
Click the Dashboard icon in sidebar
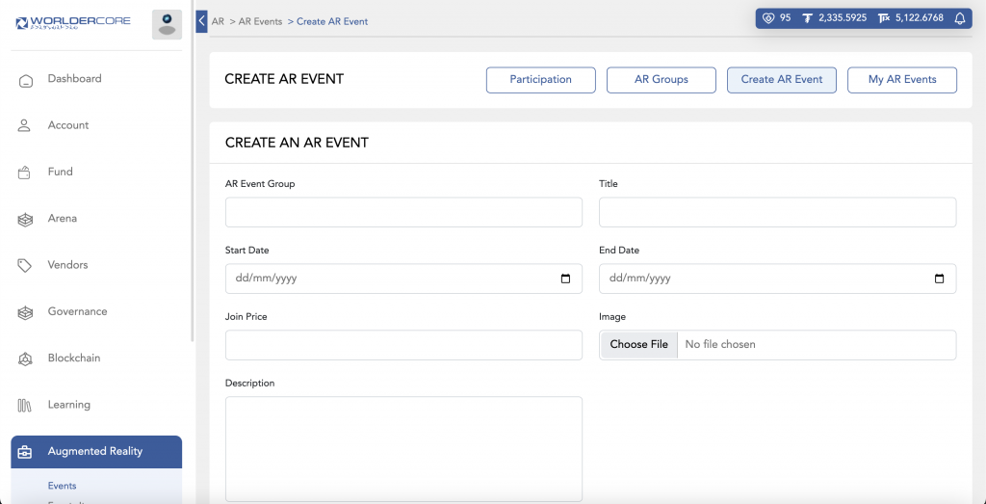(x=25, y=81)
